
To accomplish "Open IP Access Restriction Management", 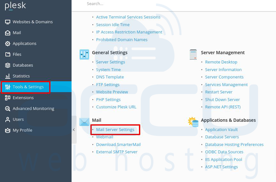I will (129, 32).
